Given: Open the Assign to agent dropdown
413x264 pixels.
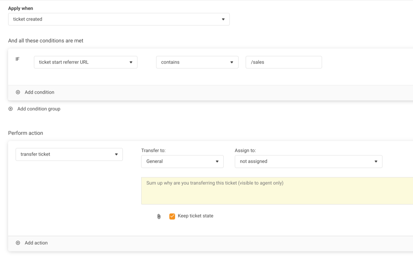Looking at the screenshot, I should (308, 161).
